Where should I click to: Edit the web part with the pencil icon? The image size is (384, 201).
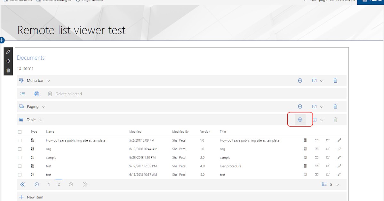point(8,51)
